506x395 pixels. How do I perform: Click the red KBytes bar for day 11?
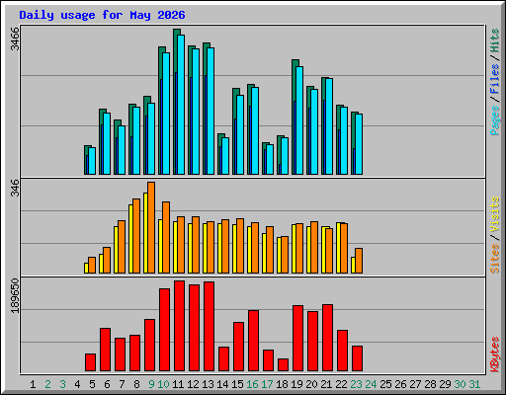180,326
